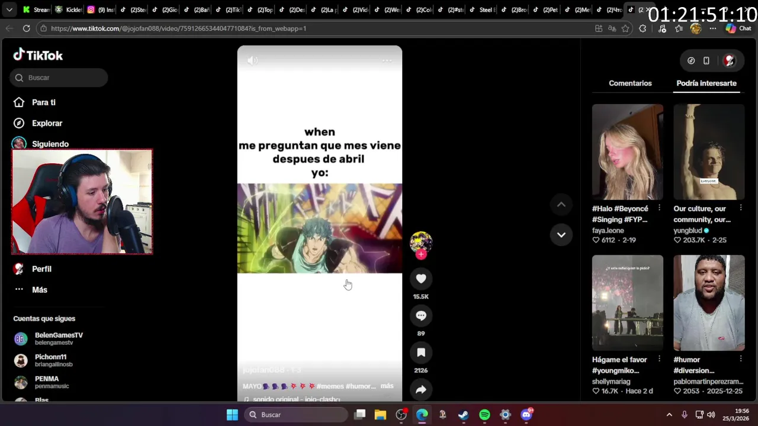Open OBS Studio from the taskbar
Screen dimensions: 758x426
click(402, 415)
